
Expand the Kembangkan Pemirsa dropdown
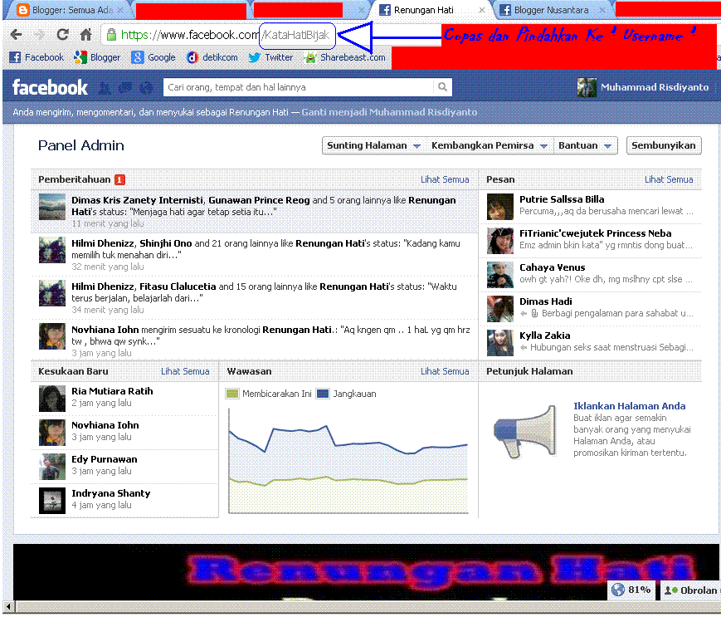click(x=490, y=146)
